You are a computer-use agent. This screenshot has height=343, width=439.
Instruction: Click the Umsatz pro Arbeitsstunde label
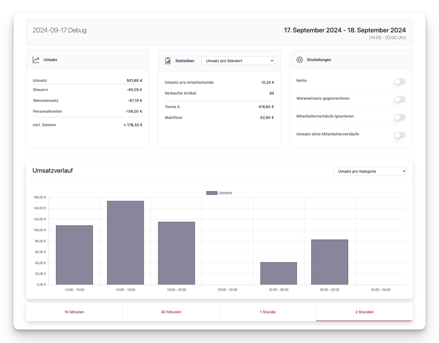[x=189, y=82]
